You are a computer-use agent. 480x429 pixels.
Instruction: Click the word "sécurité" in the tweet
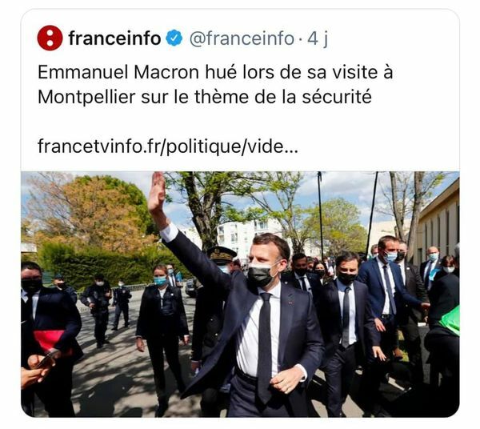coord(337,97)
